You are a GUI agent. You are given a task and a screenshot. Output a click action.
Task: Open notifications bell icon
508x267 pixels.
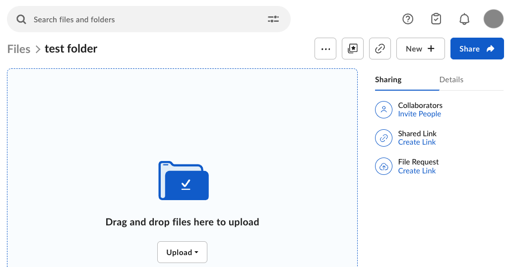(x=464, y=19)
